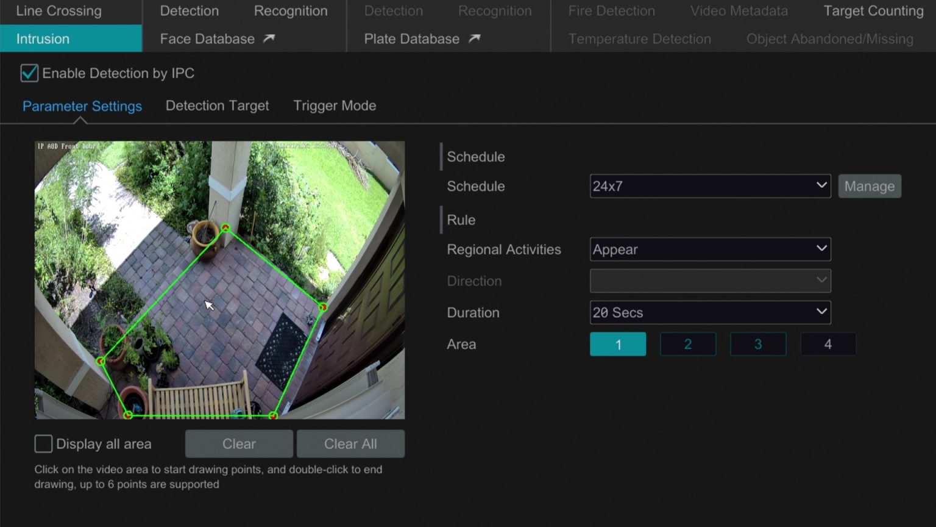This screenshot has height=527, width=936.
Task: Go to the Fire Detection tab
Action: pos(611,10)
